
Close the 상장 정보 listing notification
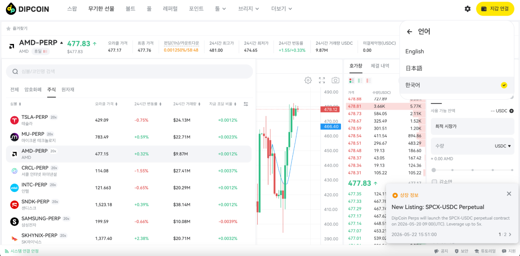click(509, 194)
